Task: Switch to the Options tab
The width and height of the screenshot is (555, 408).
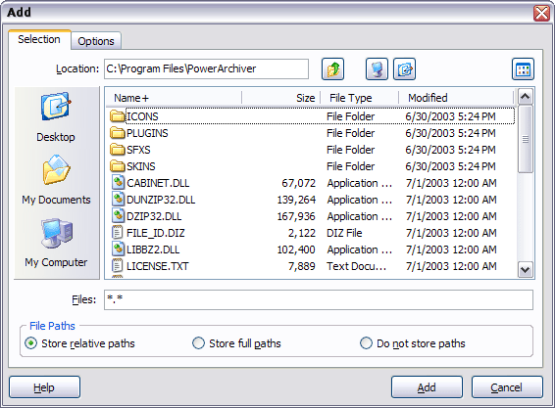Action: [x=96, y=41]
